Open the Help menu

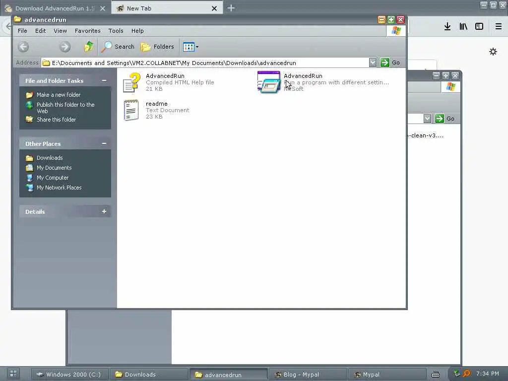(137, 31)
